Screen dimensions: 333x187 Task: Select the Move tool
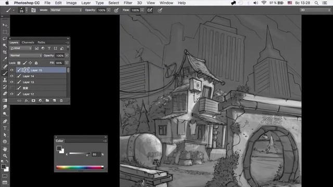click(x=5, y=25)
